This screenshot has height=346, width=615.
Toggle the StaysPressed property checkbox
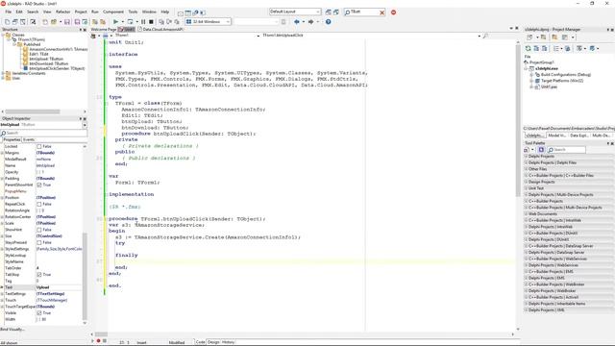pos(38,242)
